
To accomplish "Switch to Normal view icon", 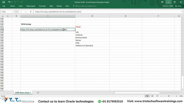I will (147, 96).
